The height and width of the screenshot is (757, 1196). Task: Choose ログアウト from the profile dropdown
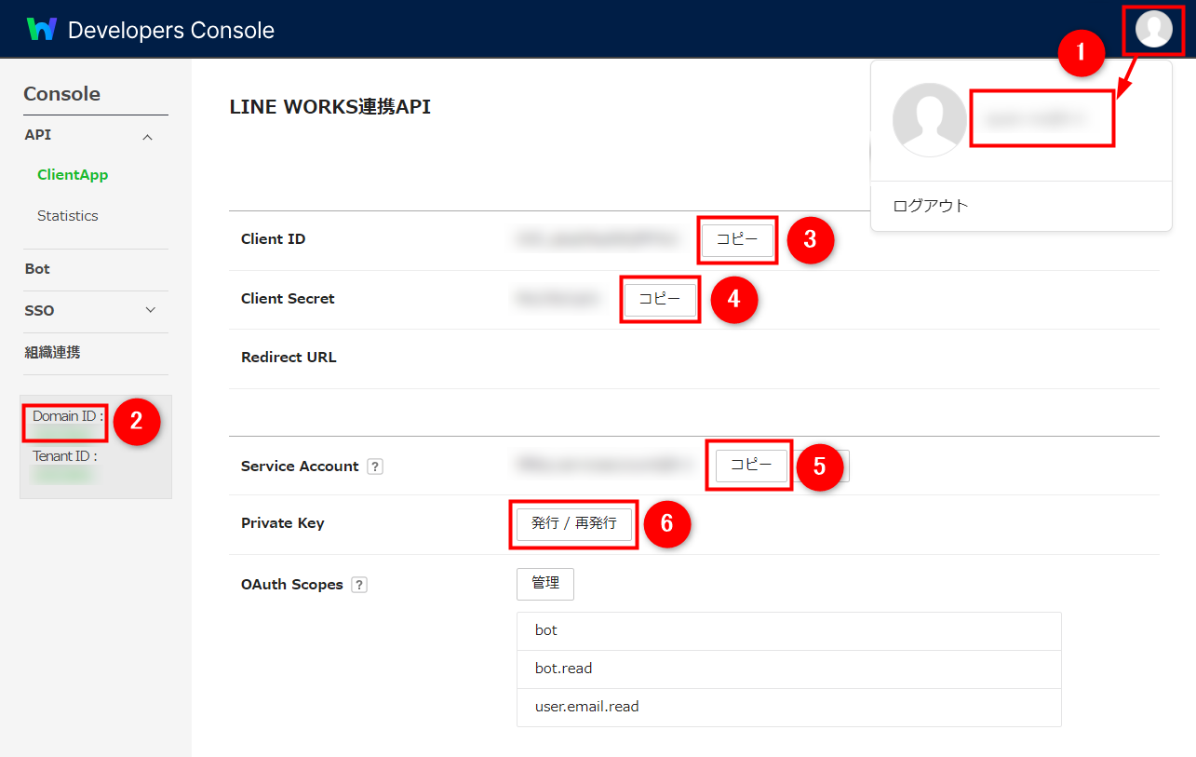931,206
